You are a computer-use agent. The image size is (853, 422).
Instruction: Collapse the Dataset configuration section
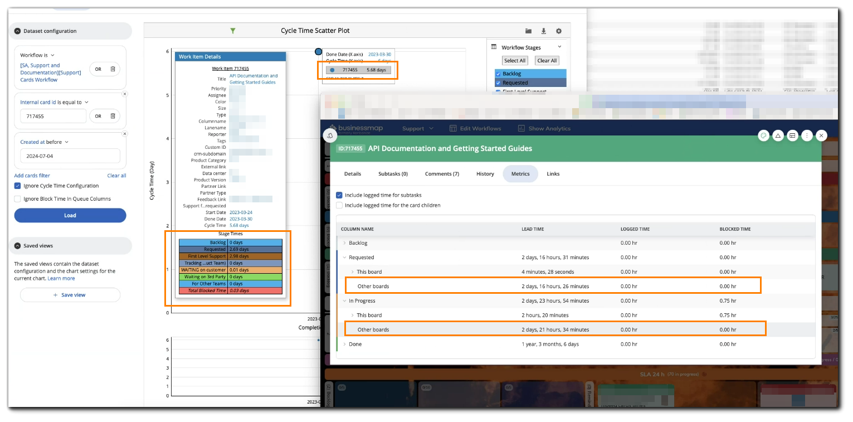click(18, 31)
